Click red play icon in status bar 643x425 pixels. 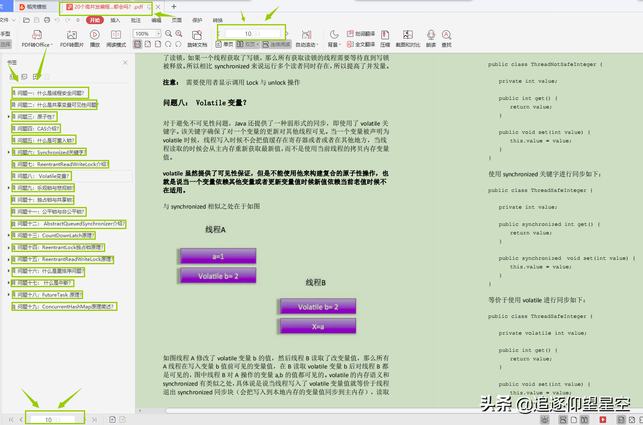pos(603,420)
